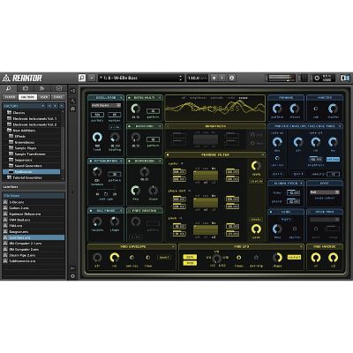Open the FACTORY library dropdown header
The width and height of the screenshot is (353, 353).
point(24,106)
